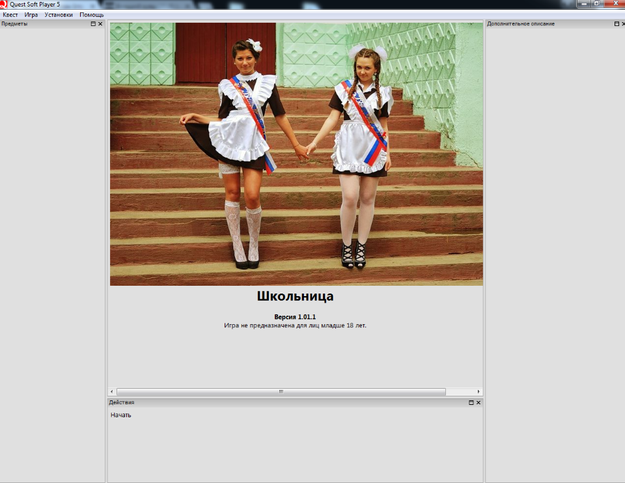Click the title image of the game
625x483 pixels.
pyautogui.click(x=296, y=154)
